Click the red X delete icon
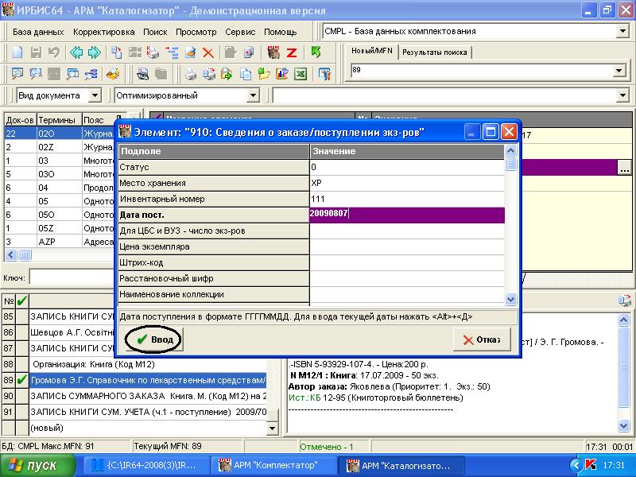Image resolution: width=636 pixels, height=477 pixels. pyautogui.click(x=208, y=53)
